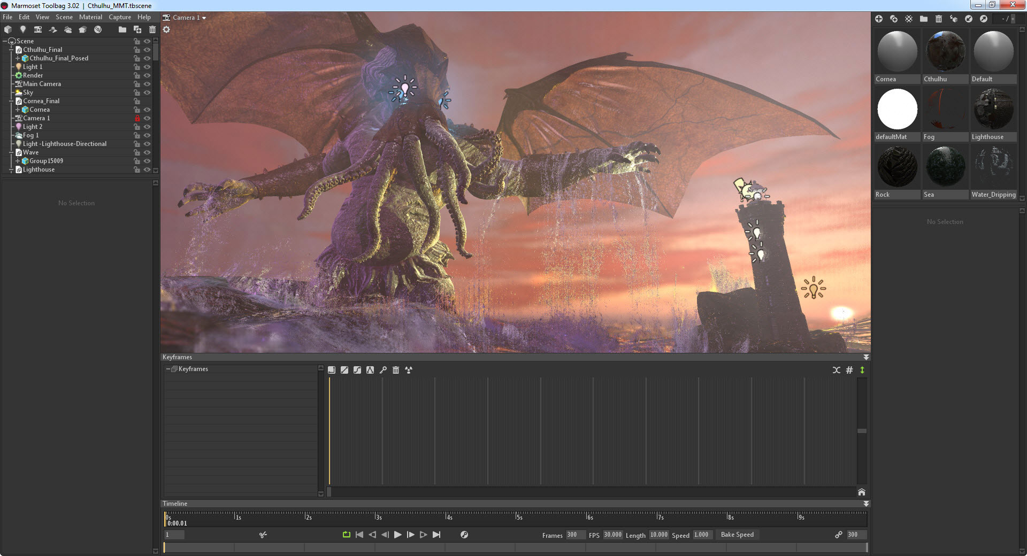Open the View menu
Screen dimensions: 1027x556
tap(42, 17)
